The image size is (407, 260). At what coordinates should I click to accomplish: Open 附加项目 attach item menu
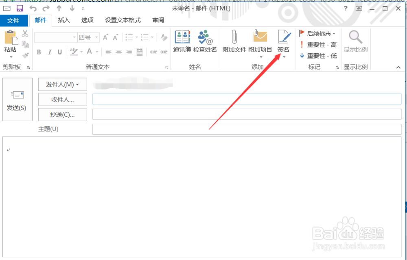click(x=260, y=43)
